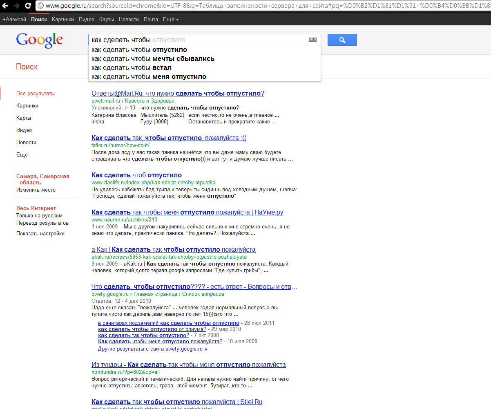Open result 'а Как | Как сделать так чтобы отпустило пожалуйста'
The width and height of the screenshot is (491, 409).
pyautogui.click(x=174, y=249)
